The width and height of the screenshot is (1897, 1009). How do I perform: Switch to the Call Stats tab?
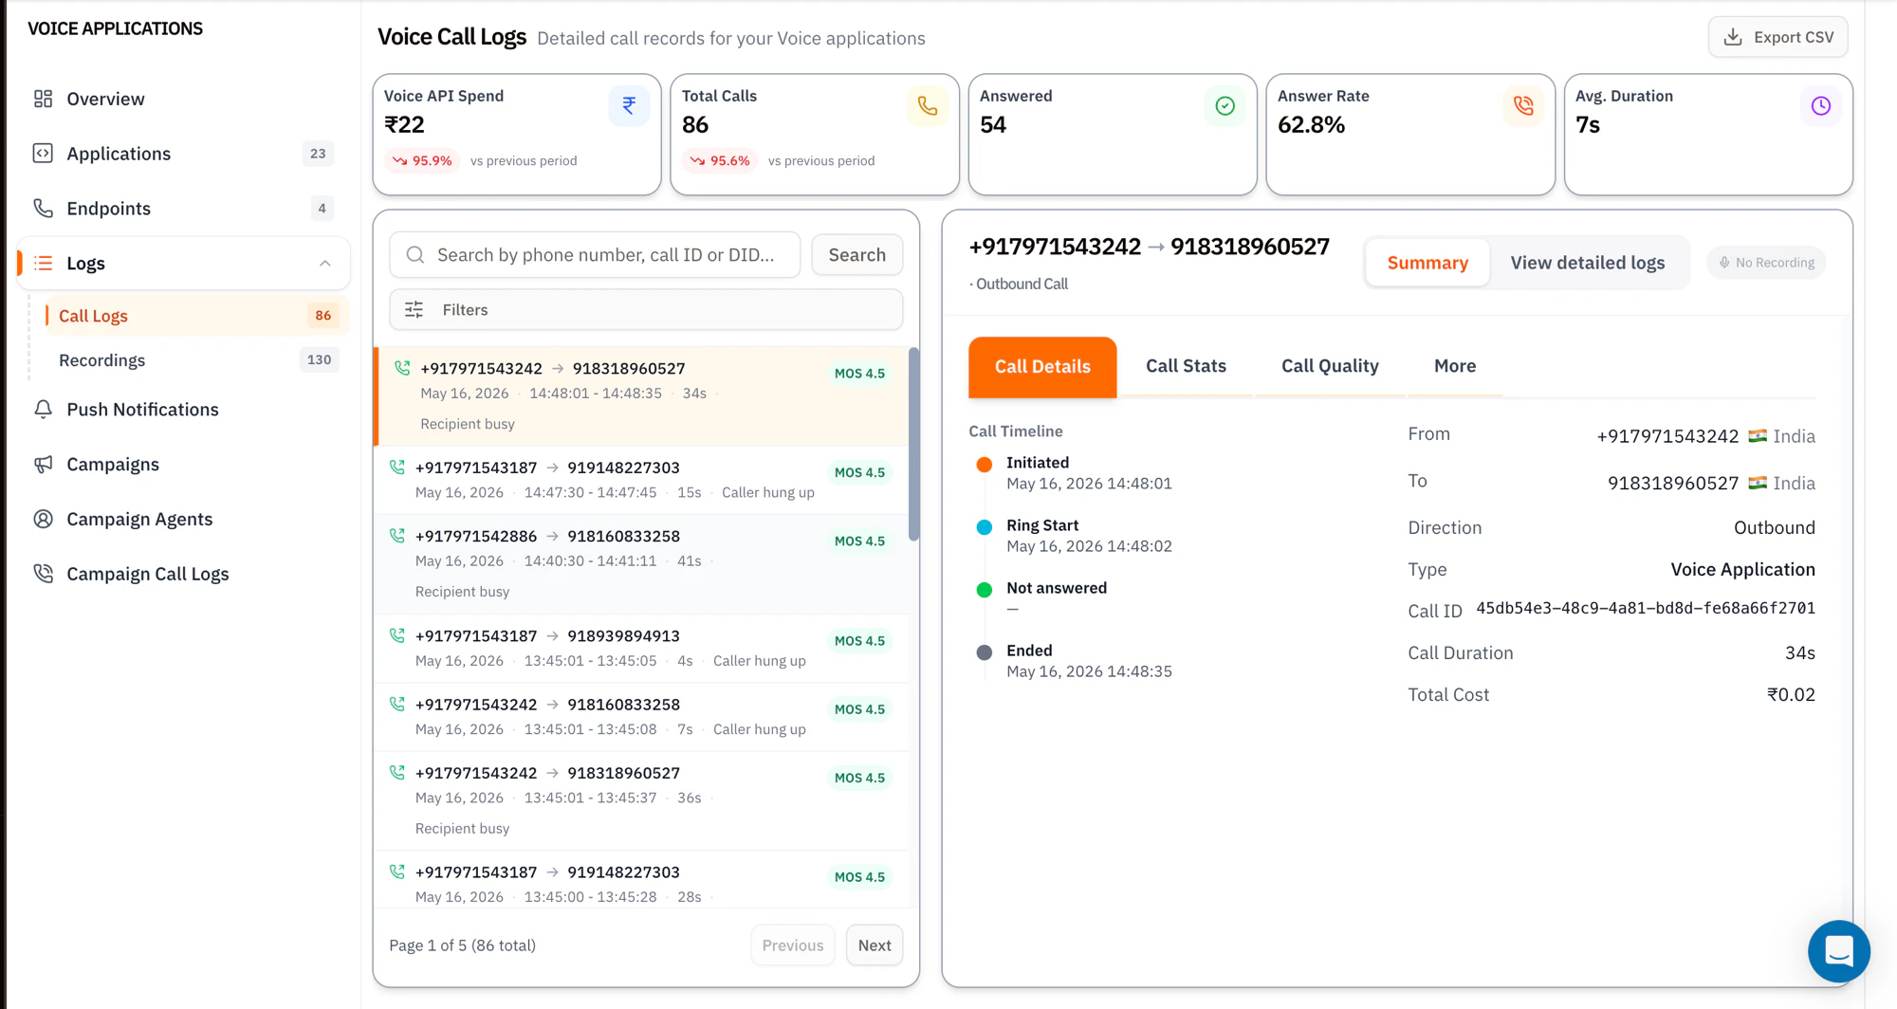coord(1186,366)
